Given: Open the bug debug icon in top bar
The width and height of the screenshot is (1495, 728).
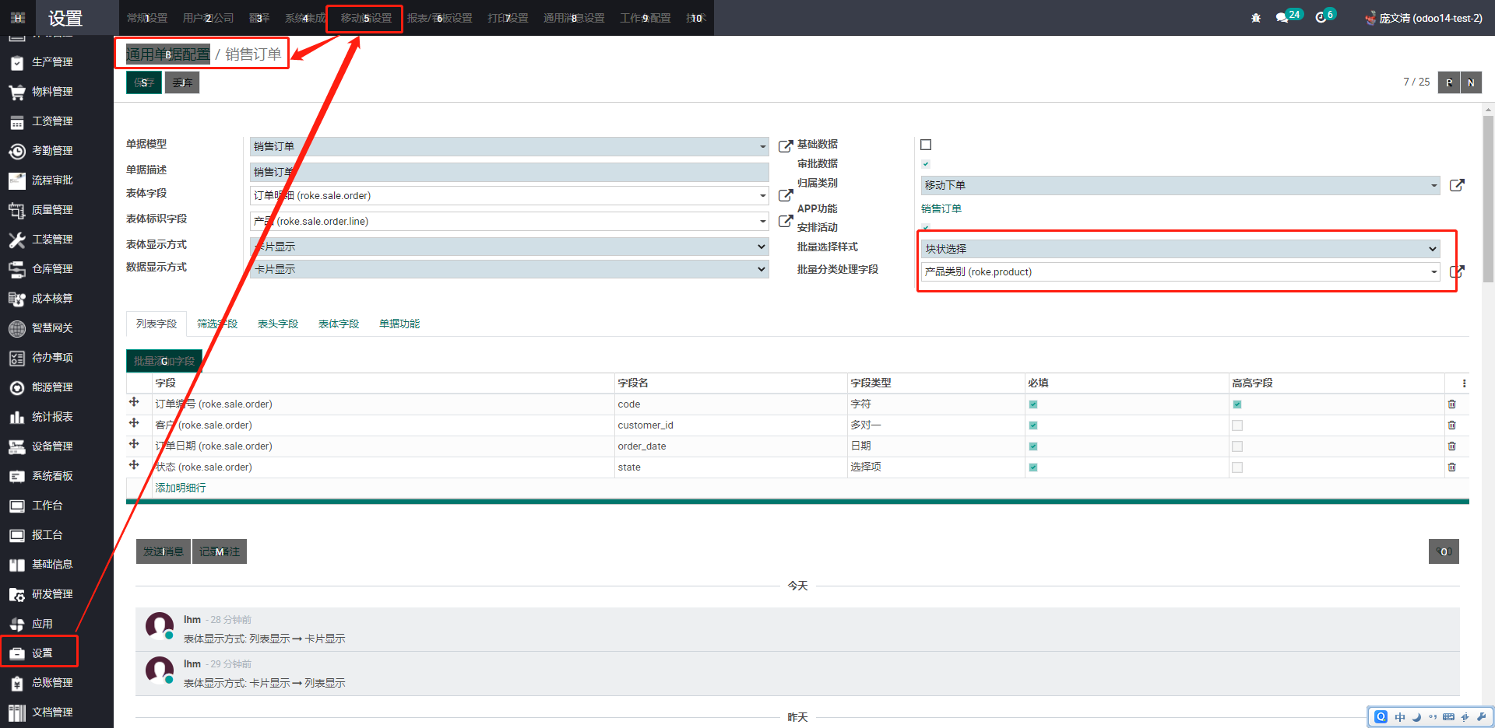Looking at the screenshot, I should click(1256, 18).
